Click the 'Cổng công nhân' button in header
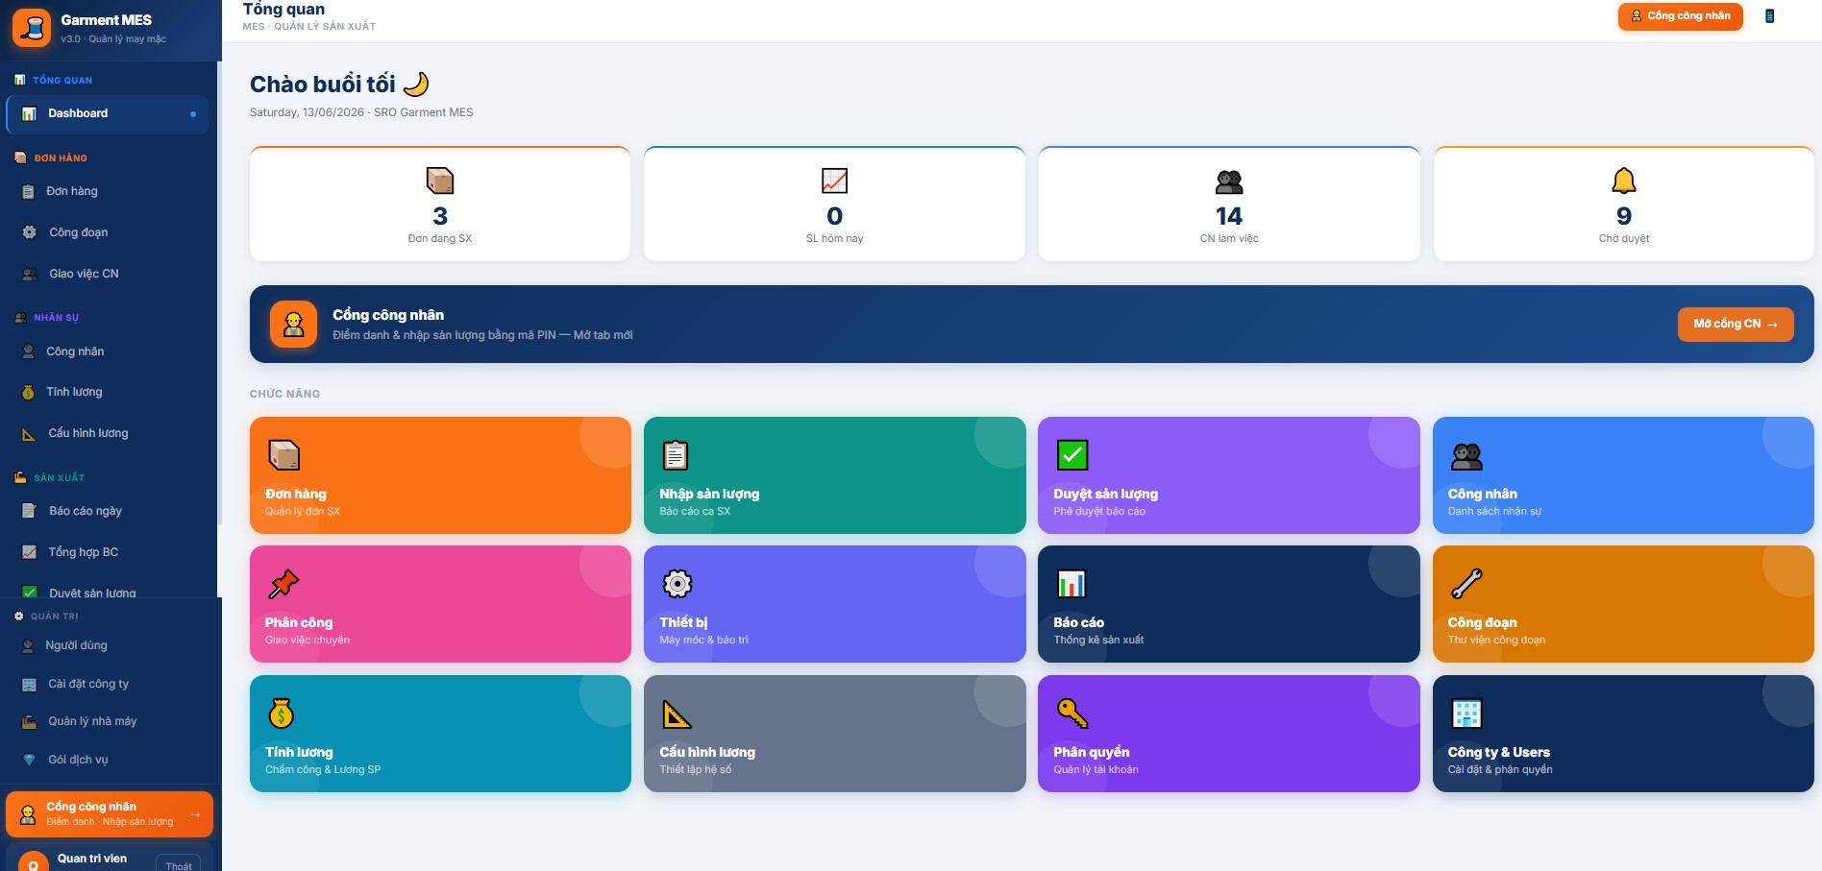 pos(1680,15)
